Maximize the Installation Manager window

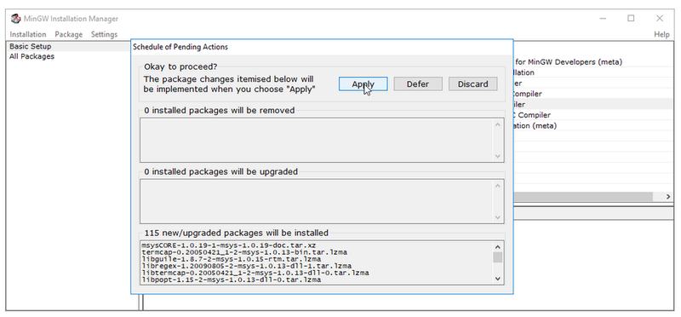[631, 18]
